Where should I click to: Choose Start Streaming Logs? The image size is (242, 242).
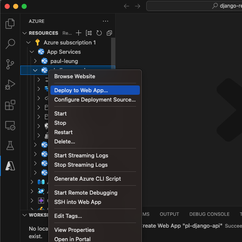coord(95,155)
